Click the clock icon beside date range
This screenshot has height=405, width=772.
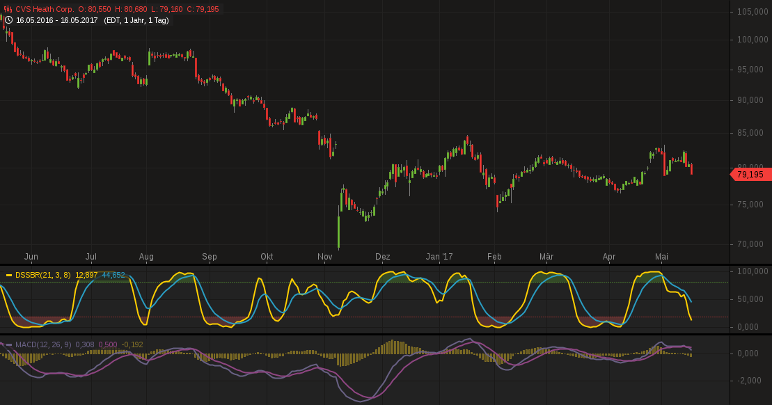coord(8,20)
